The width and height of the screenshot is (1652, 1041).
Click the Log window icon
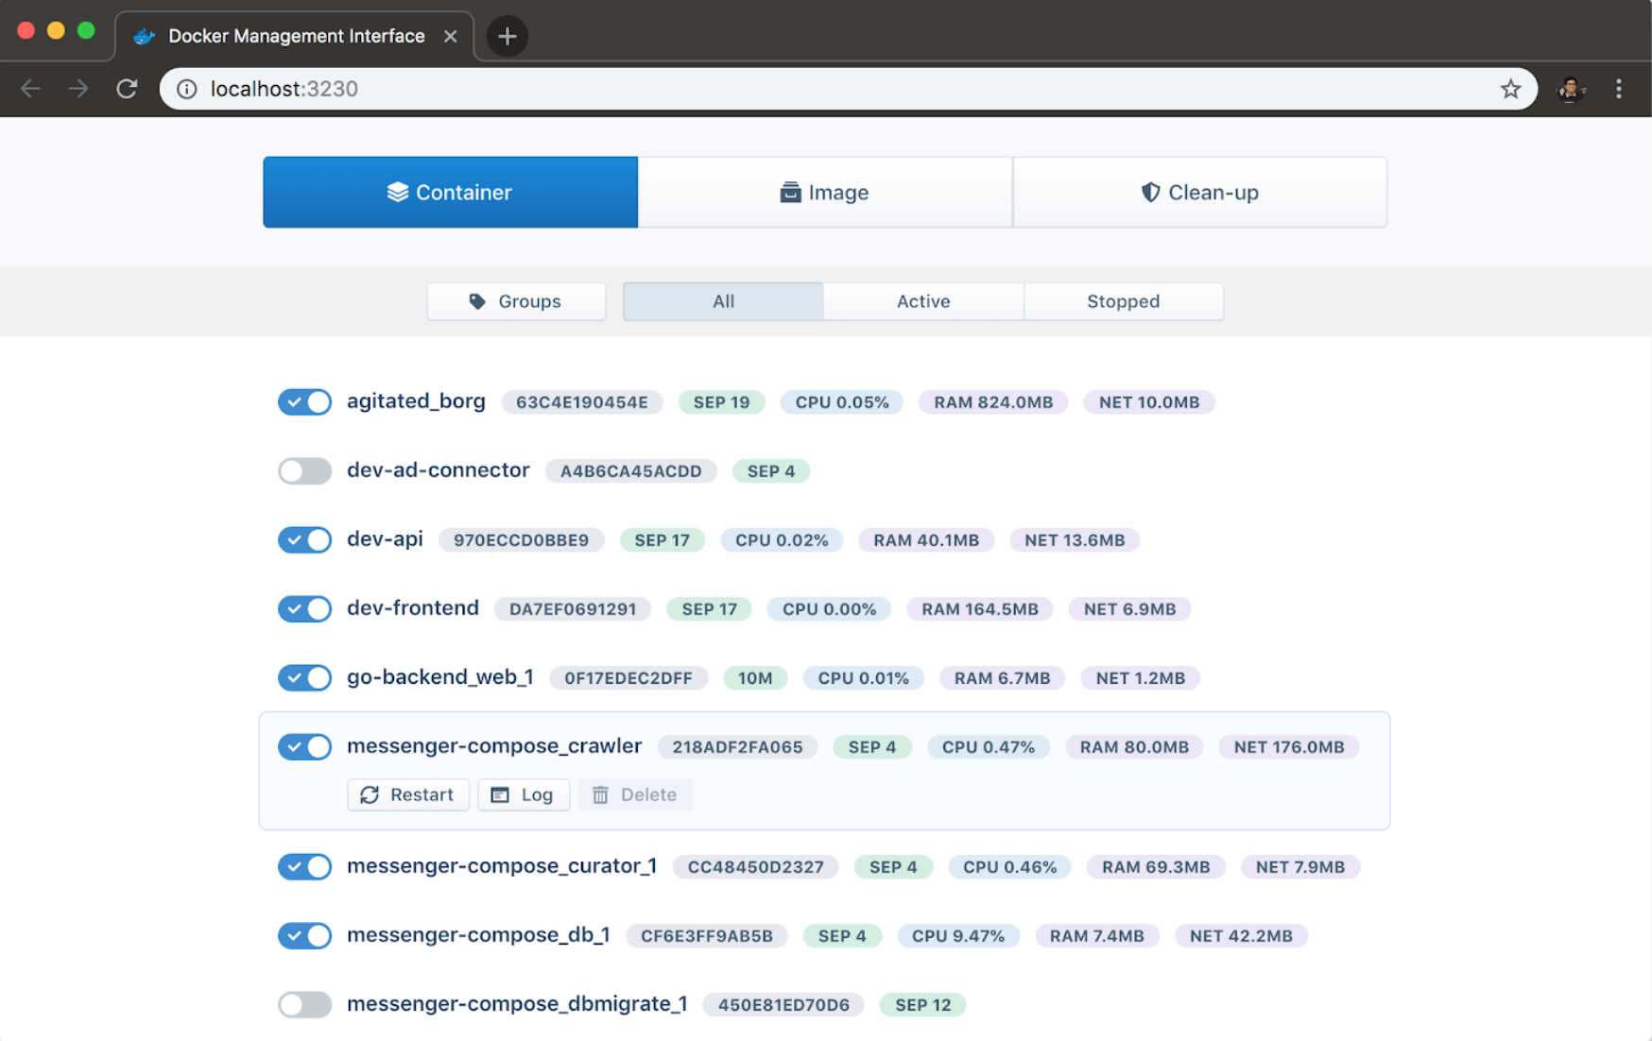500,794
